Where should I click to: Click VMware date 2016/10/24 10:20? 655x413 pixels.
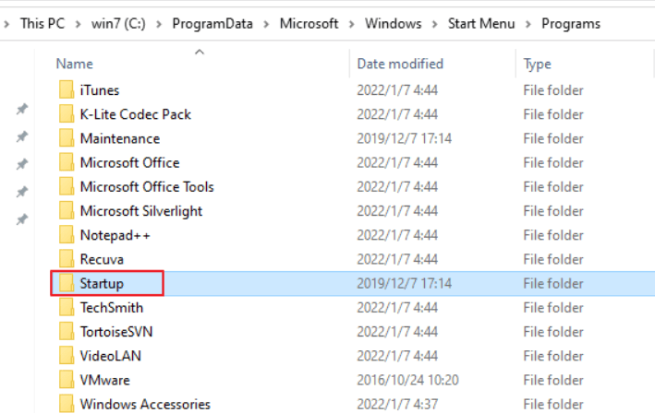407,380
